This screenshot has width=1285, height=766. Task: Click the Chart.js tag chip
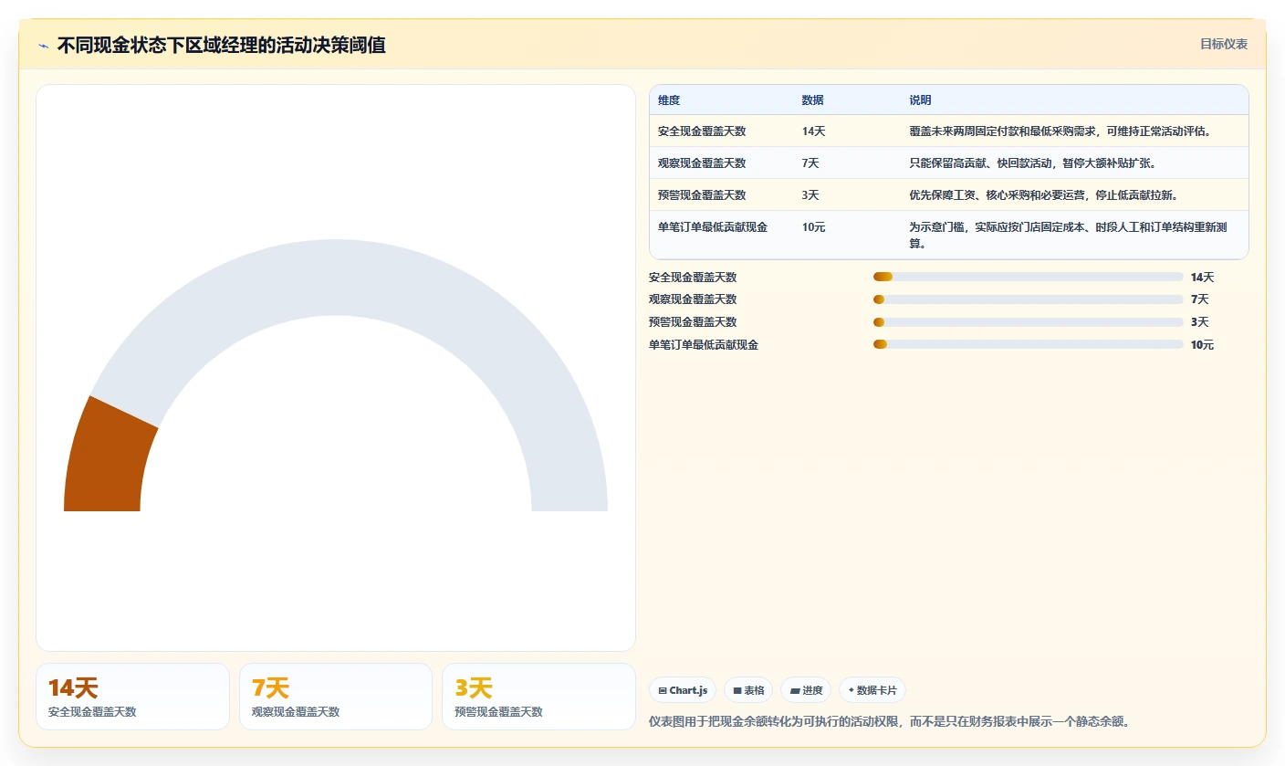point(683,690)
